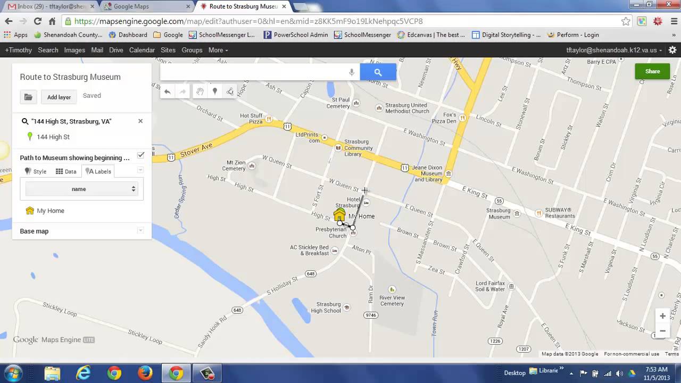The height and width of the screenshot is (383, 681).
Task: Open the Google settings gear icon
Action: (672, 50)
